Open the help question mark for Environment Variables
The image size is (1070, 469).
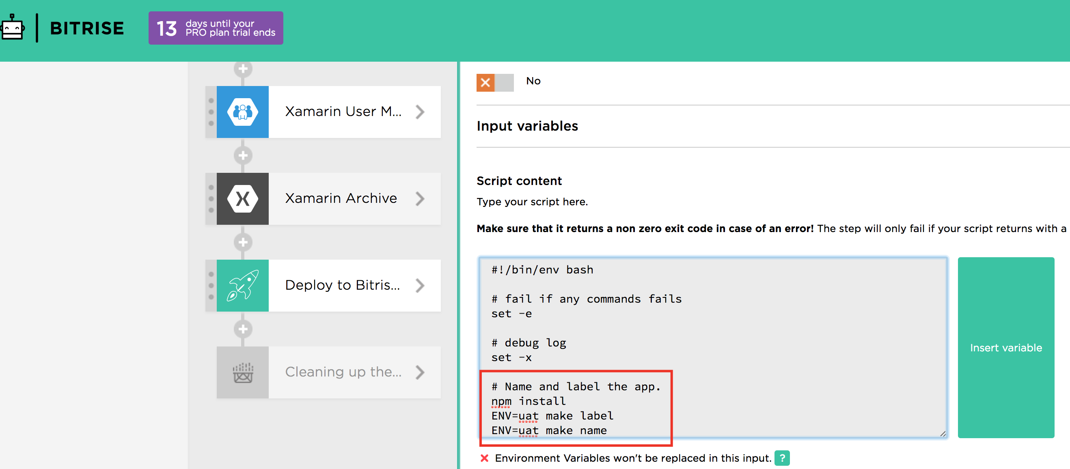[782, 458]
